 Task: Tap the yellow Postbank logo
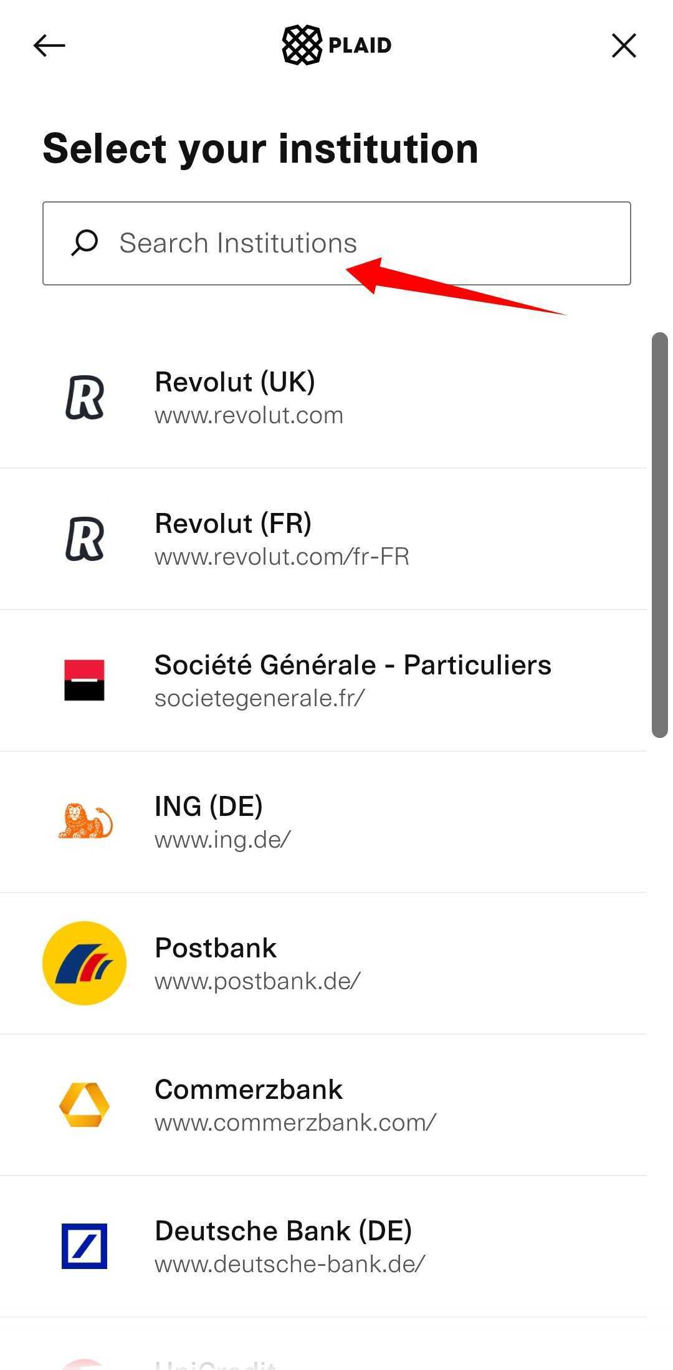[85, 963]
